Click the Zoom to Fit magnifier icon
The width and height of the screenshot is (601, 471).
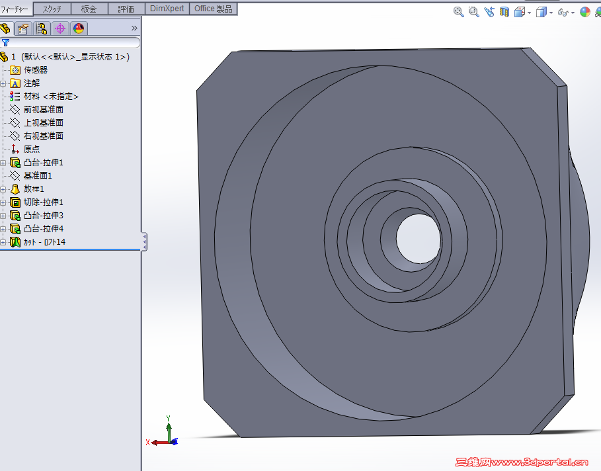tap(458, 12)
